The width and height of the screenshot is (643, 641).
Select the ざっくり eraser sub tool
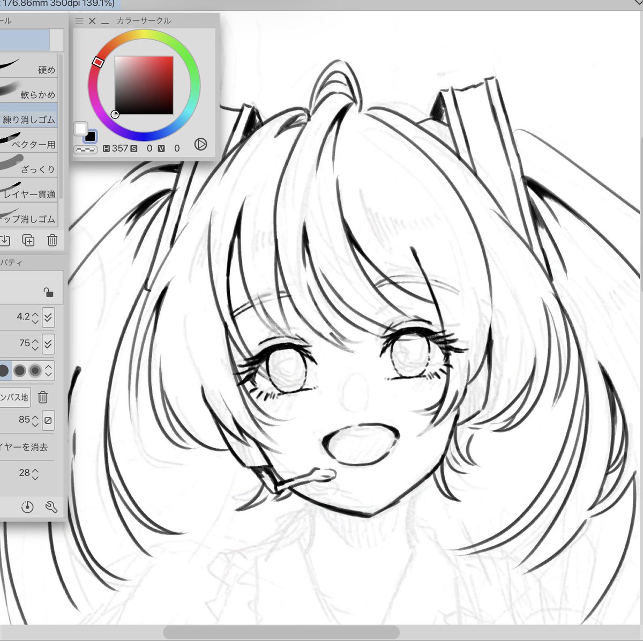[x=28, y=165]
